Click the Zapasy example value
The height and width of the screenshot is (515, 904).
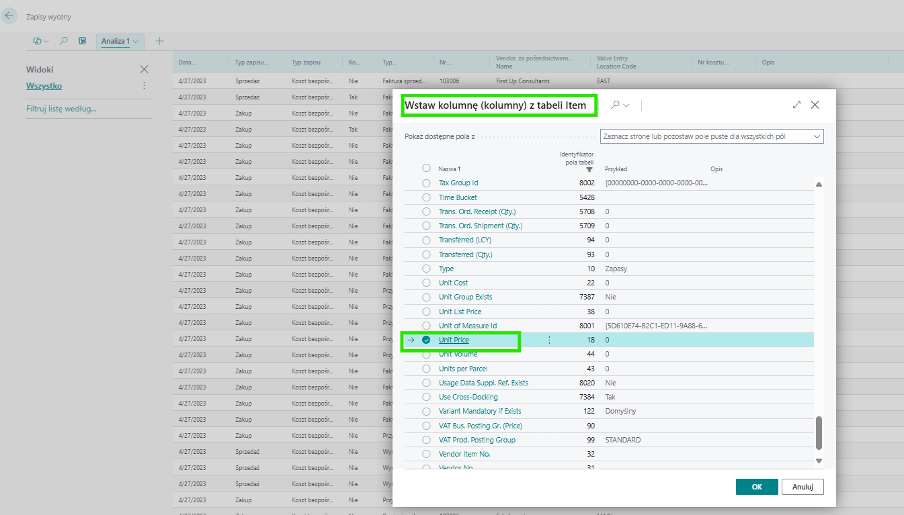(616, 269)
